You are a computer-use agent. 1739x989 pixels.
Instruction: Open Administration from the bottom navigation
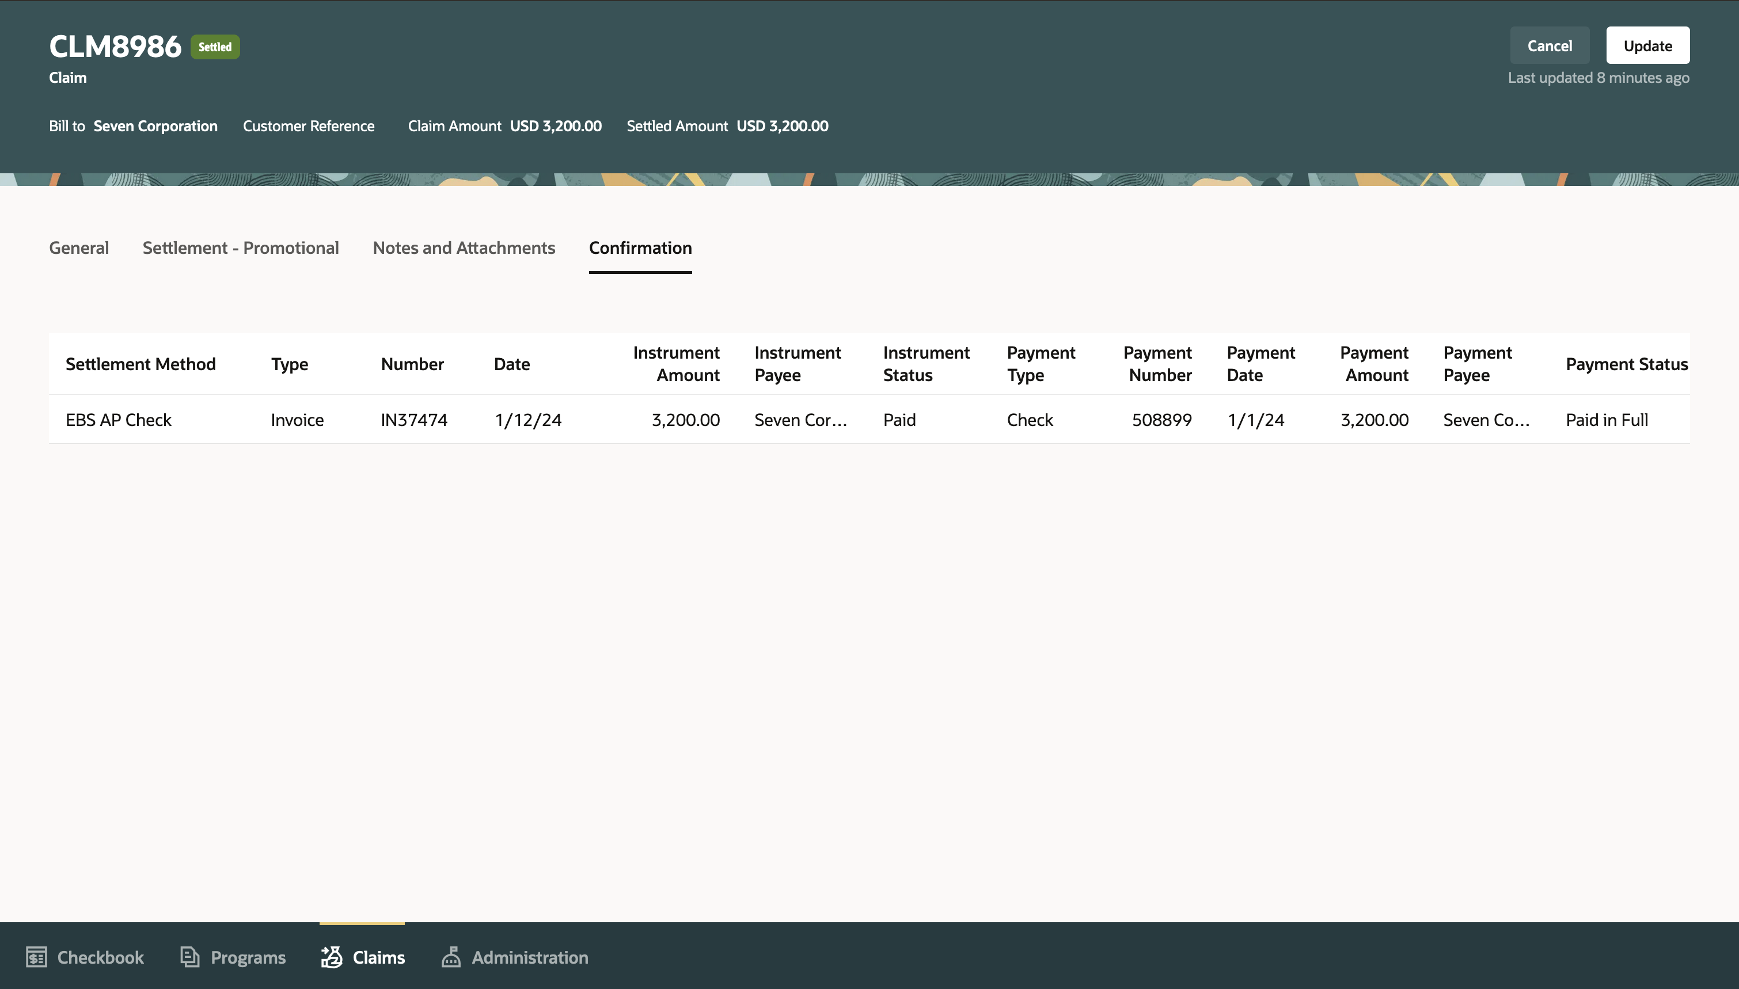514,957
